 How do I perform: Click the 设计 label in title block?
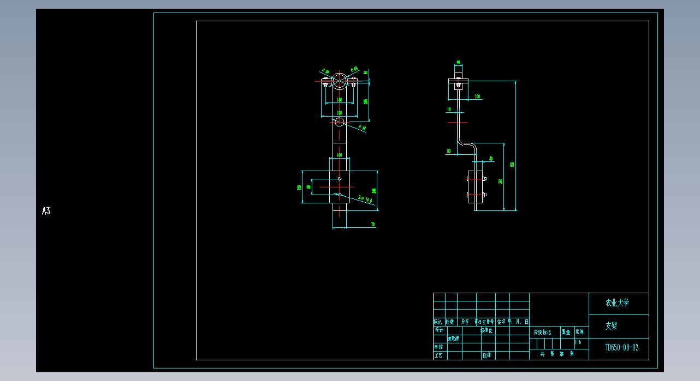[x=438, y=330]
